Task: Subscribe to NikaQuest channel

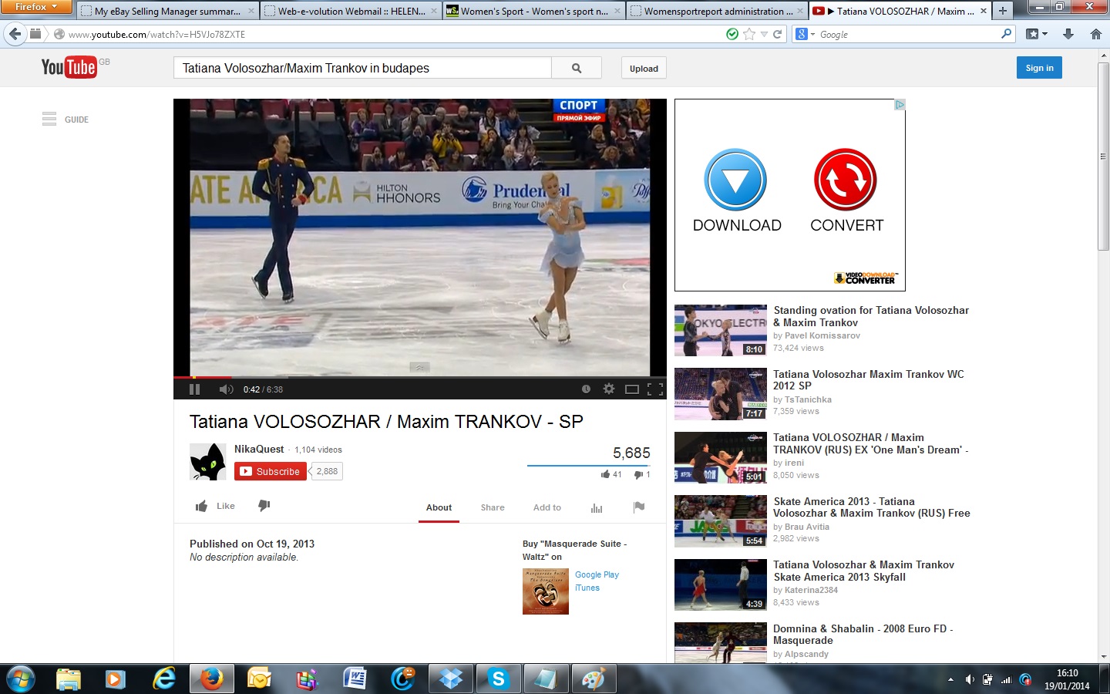Action: pos(271,471)
